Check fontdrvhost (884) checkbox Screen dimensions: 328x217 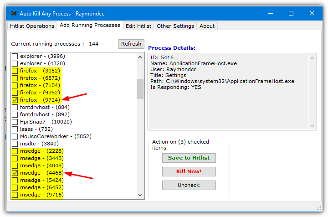point(15,107)
